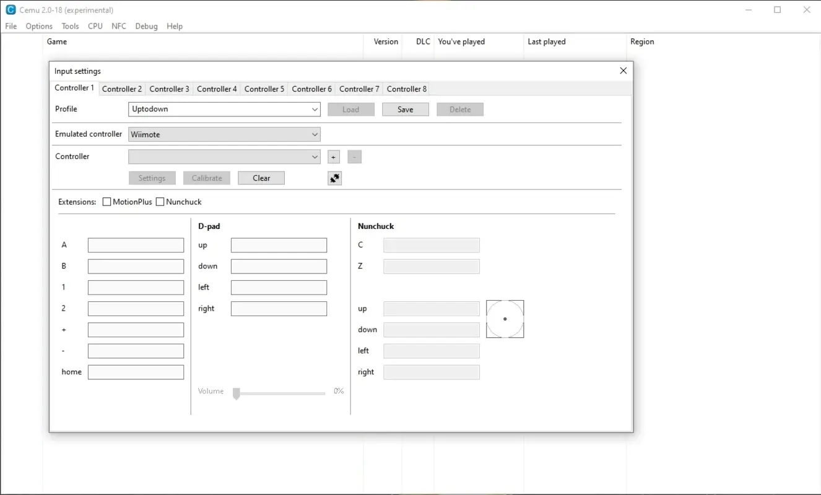This screenshot has height=495, width=821.
Task: Enable the Nunchuck extension checkbox
Action: [160, 202]
